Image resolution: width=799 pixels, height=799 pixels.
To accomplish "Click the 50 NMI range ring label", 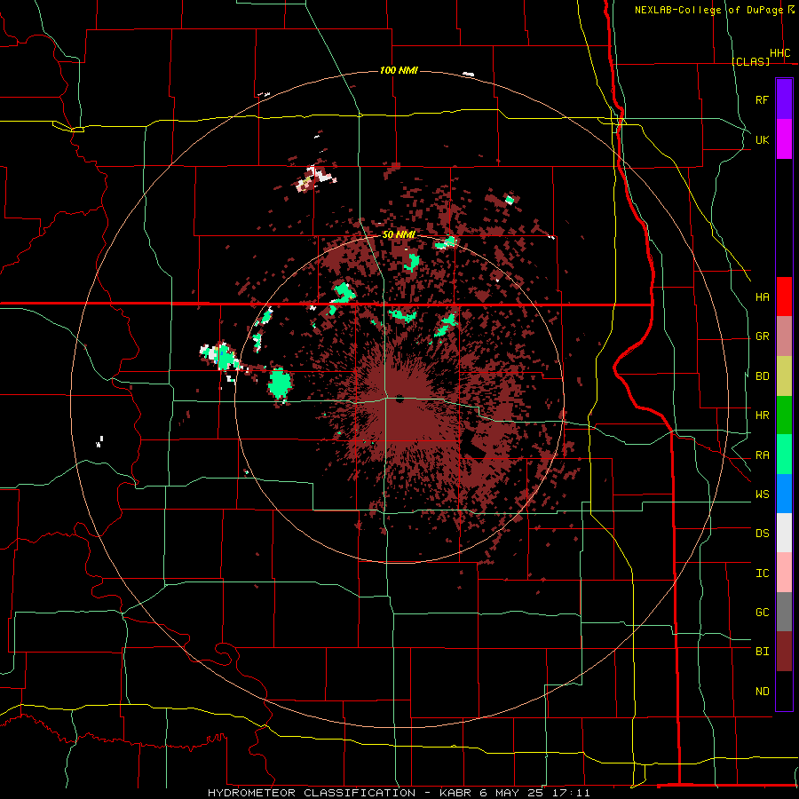I will (x=399, y=235).
